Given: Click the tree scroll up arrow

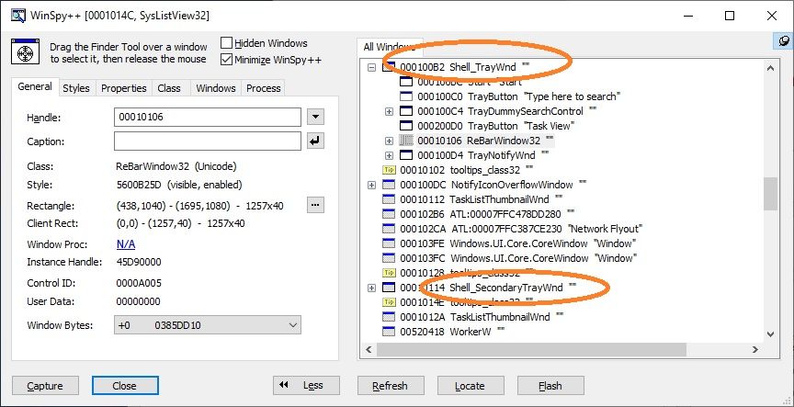Looking at the screenshot, I should click(770, 68).
